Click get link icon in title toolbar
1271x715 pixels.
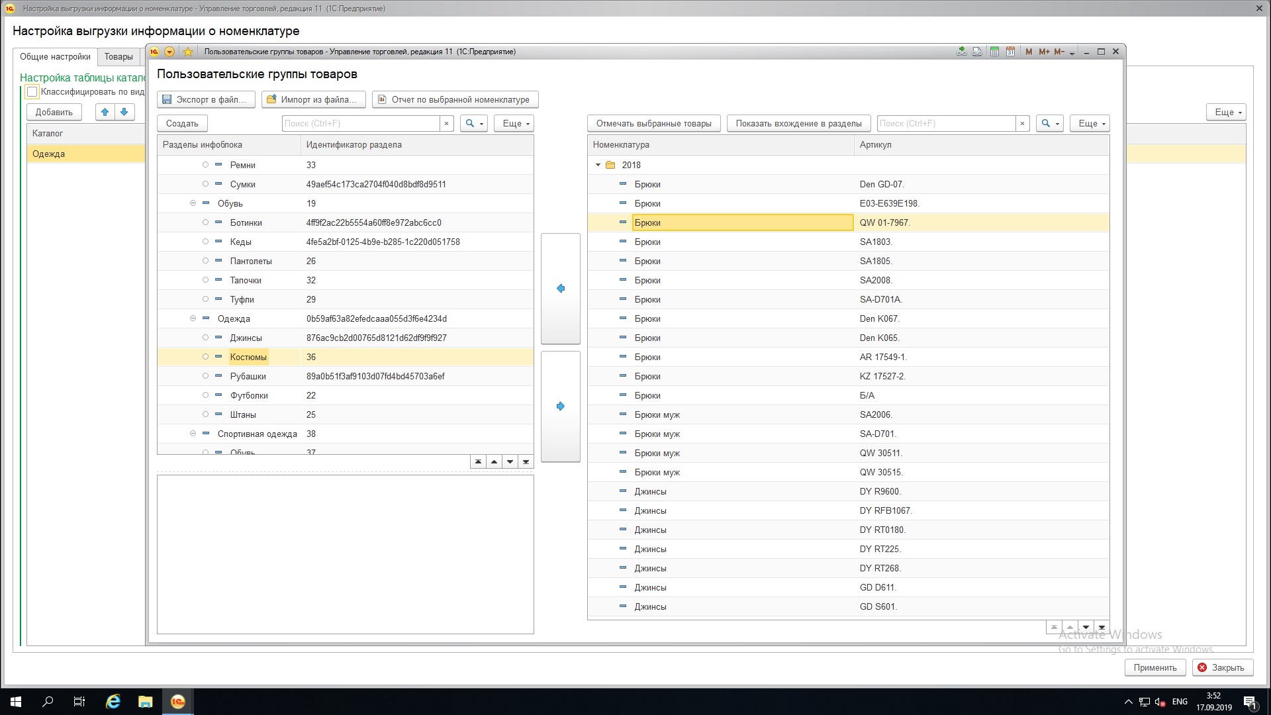coord(962,52)
